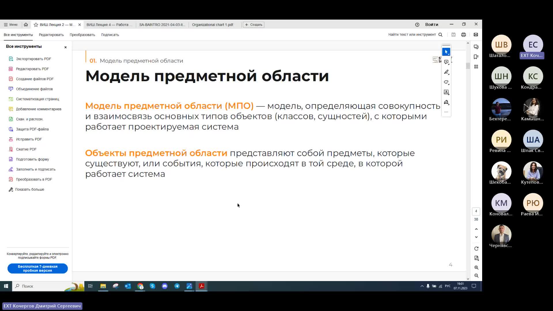Image resolution: width=553 pixels, height=311 pixels.
Task: Click the Войти sign-in button
Action: [431, 25]
